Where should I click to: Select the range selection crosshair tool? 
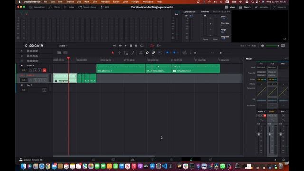119,53
